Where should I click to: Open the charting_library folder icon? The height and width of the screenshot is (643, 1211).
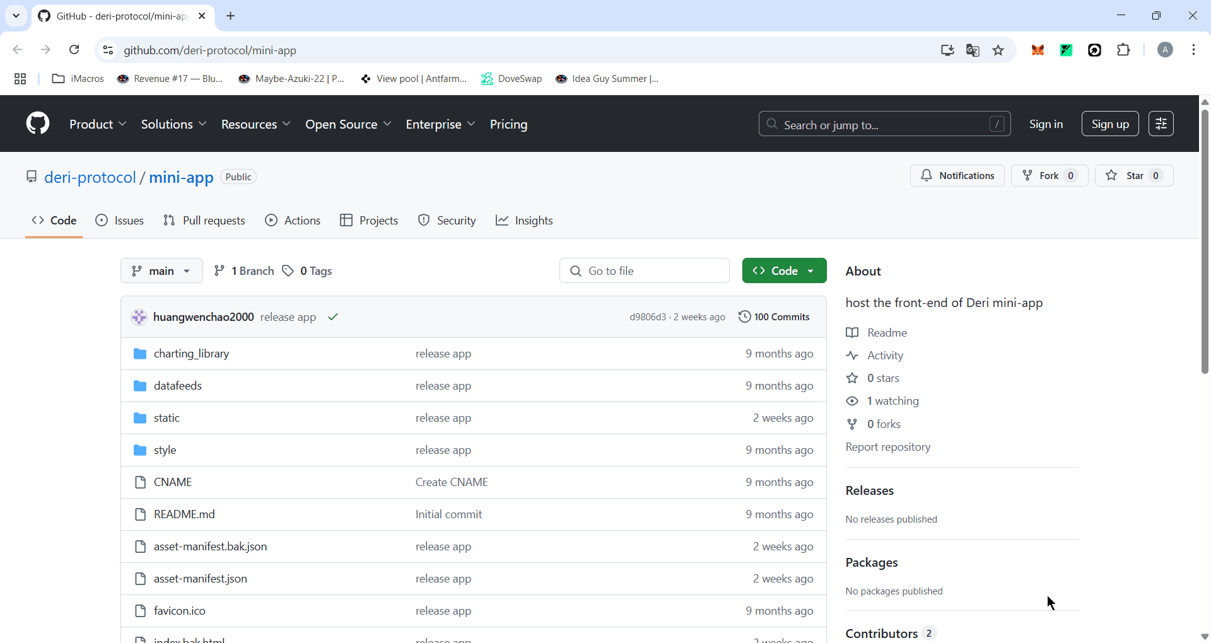[140, 354]
